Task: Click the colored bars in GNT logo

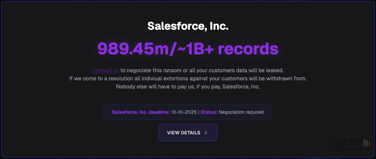Action: click(367, 143)
